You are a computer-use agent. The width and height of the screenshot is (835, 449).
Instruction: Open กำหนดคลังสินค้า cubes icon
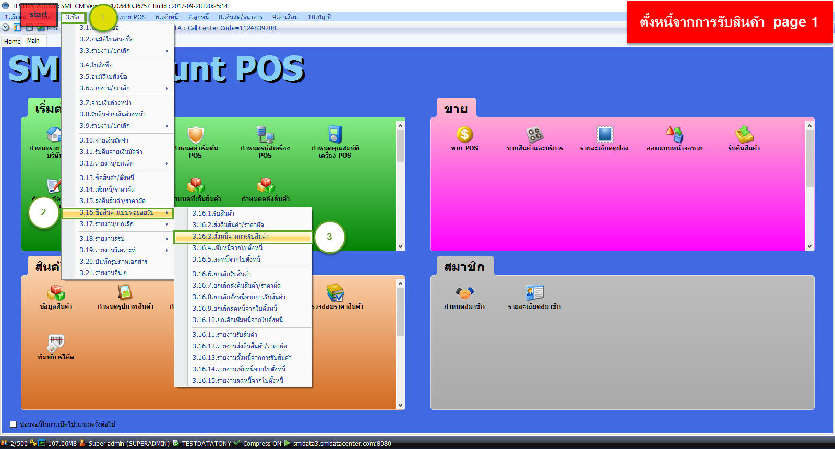click(265, 185)
